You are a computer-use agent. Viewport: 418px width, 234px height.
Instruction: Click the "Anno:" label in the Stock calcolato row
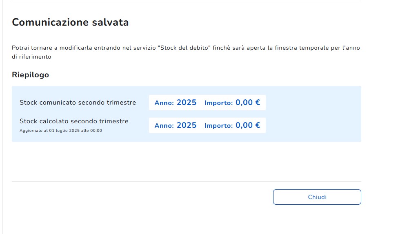[x=164, y=126]
